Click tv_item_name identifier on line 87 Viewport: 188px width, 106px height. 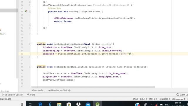pos(117,73)
